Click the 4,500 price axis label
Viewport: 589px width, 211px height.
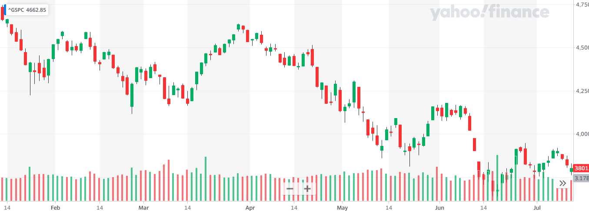pyautogui.click(x=582, y=48)
